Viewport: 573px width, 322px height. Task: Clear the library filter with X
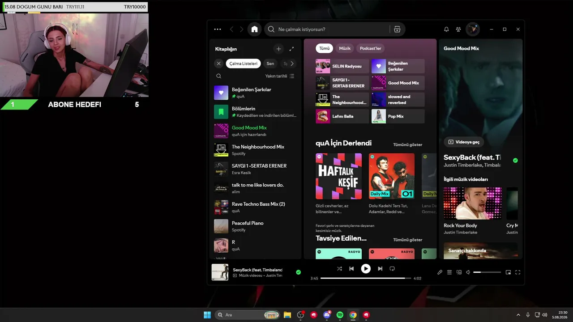pyautogui.click(x=218, y=64)
